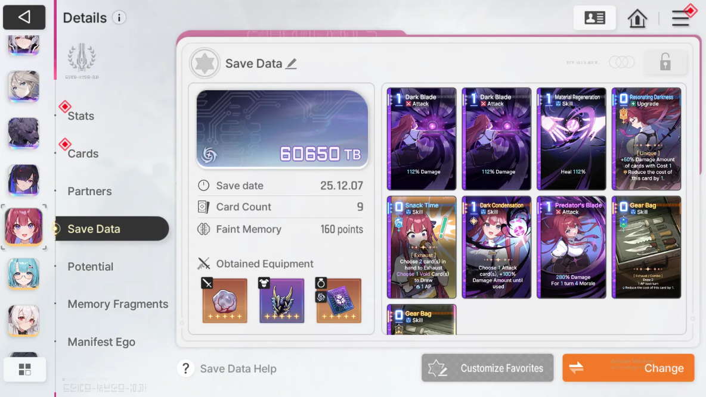Select the blue-haired character portrait
The image size is (706, 397).
pos(23,273)
